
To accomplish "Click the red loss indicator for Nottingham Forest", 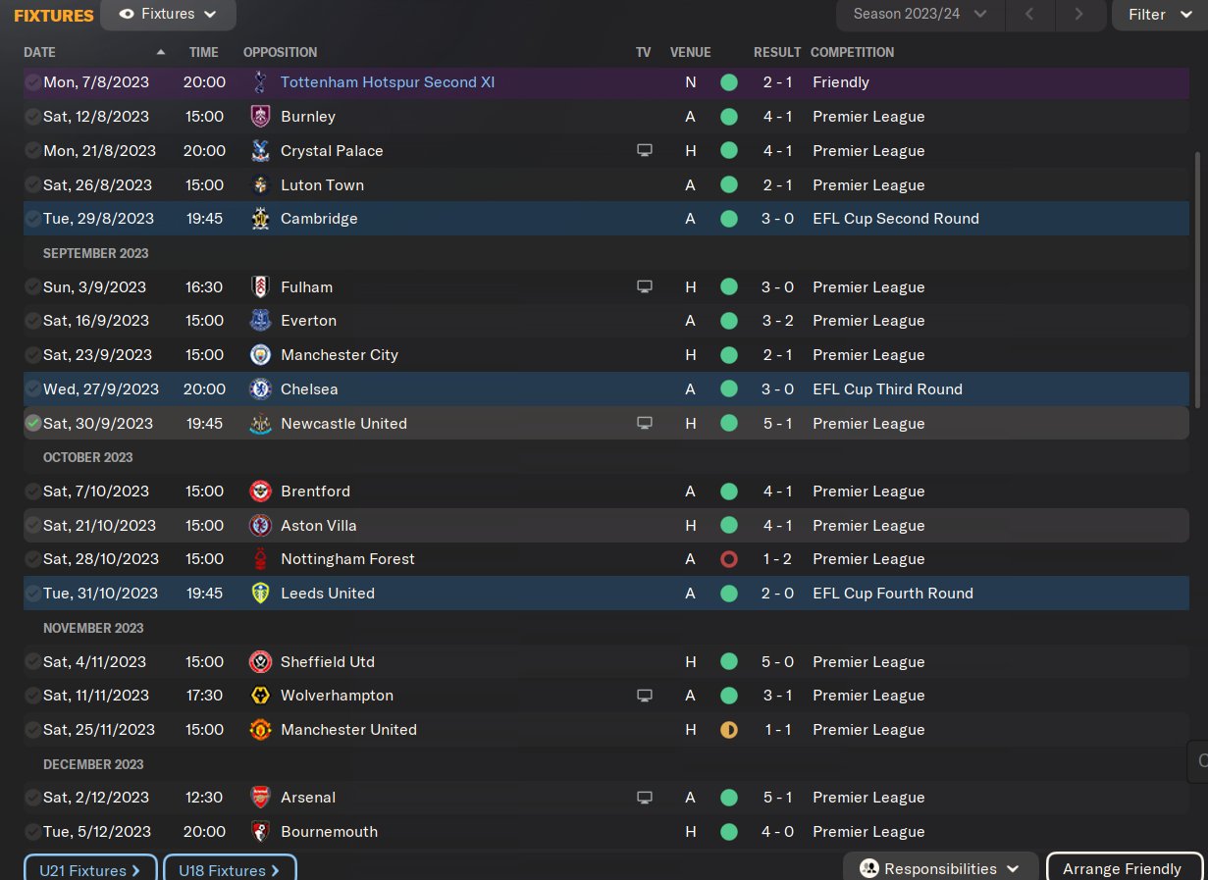I will coord(728,559).
